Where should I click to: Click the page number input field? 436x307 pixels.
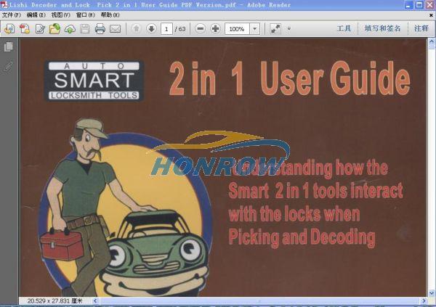pos(166,29)
